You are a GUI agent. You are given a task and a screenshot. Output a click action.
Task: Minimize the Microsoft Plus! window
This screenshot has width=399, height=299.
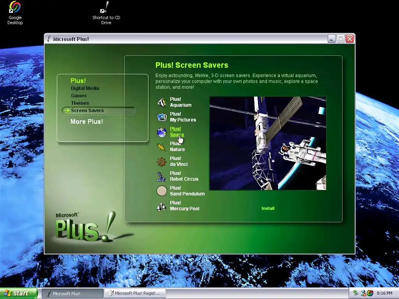click(332, 39)
